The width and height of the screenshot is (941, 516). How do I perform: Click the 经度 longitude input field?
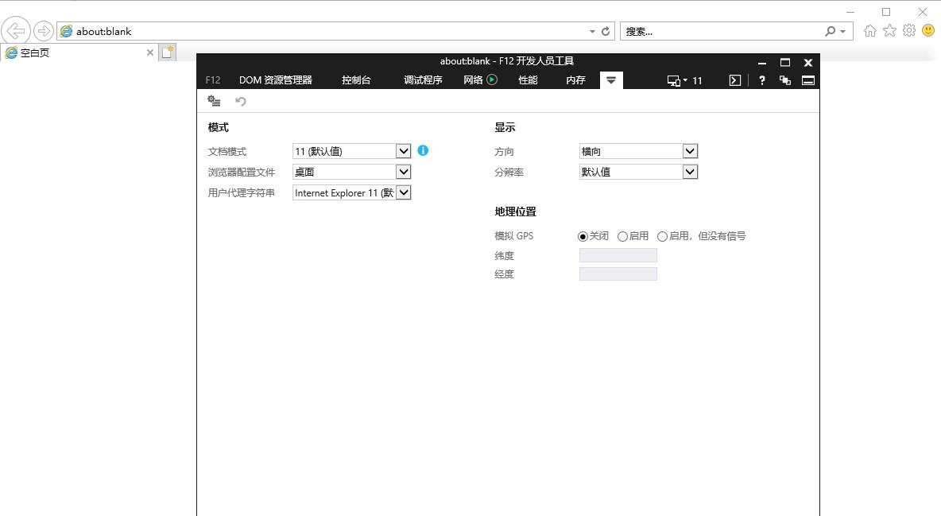(x=618, y=274)
